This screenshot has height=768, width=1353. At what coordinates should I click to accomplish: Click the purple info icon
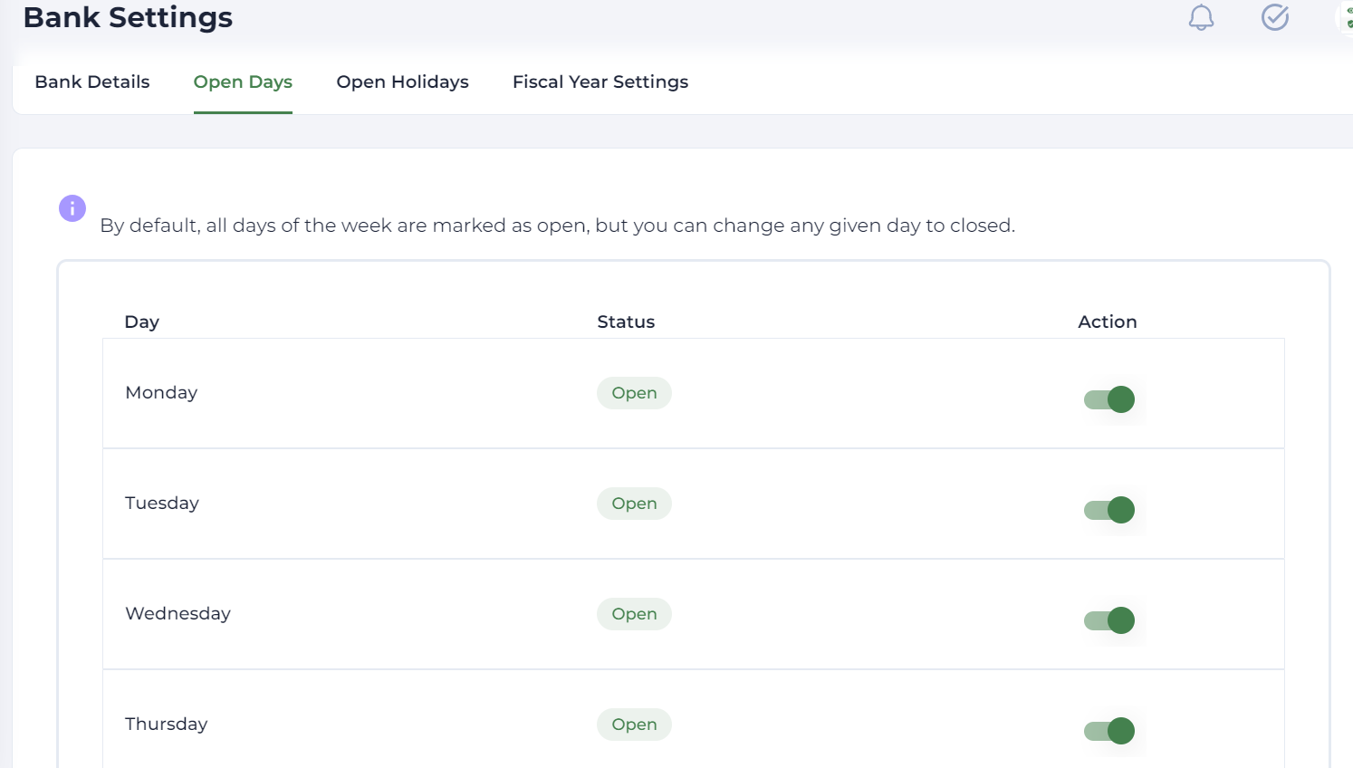[x=72, y=208]
